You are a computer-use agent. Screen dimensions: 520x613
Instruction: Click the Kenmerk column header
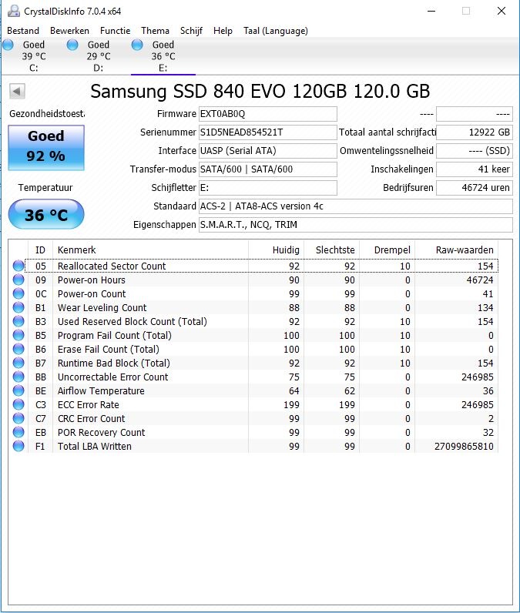(x=150, y=250)
